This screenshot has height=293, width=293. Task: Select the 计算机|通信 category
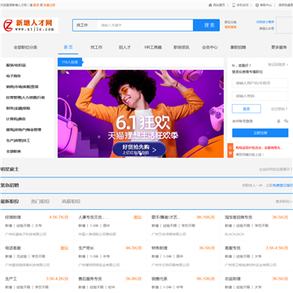[x=15, y=119]
